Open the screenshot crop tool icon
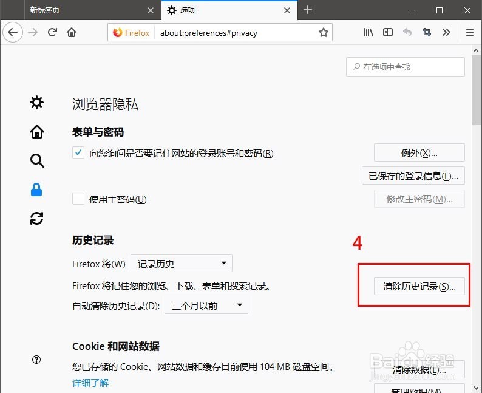Screen dimensions: 482x393 [426, 32]
